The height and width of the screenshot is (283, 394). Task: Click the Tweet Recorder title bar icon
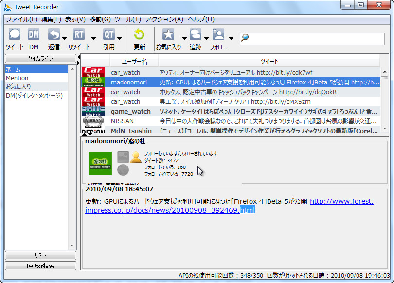click(6, 6)
